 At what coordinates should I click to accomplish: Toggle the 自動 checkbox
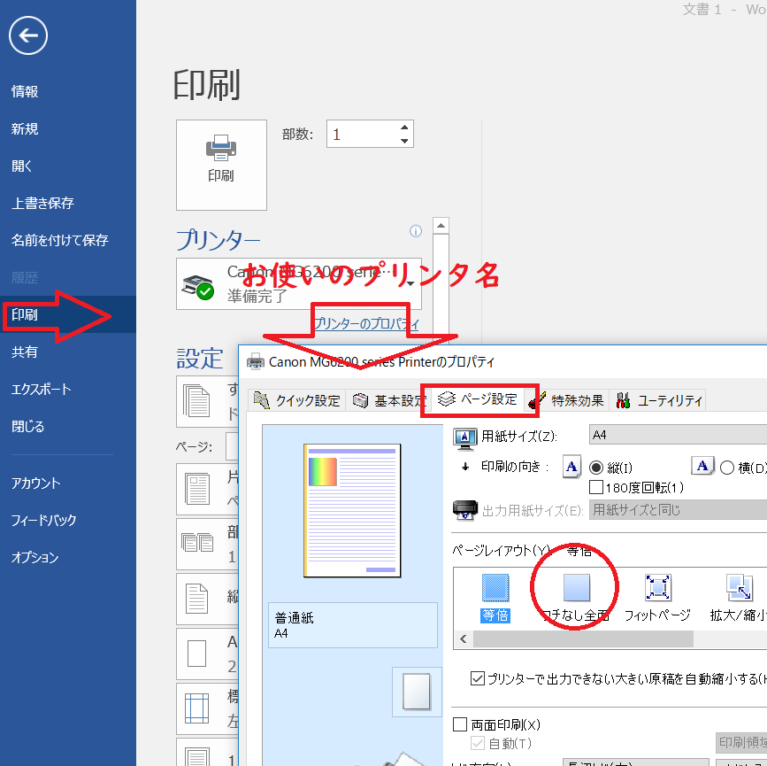[478, 743]
